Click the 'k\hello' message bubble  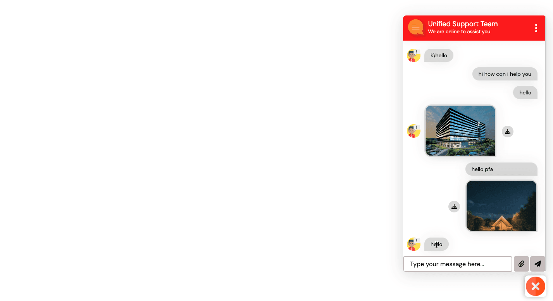(x=439, y=55)
